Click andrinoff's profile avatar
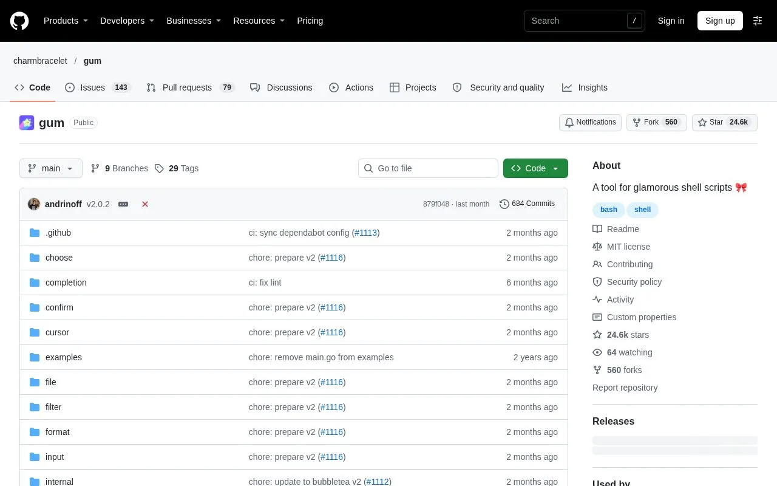777x486 pixels. click(34, 204)
